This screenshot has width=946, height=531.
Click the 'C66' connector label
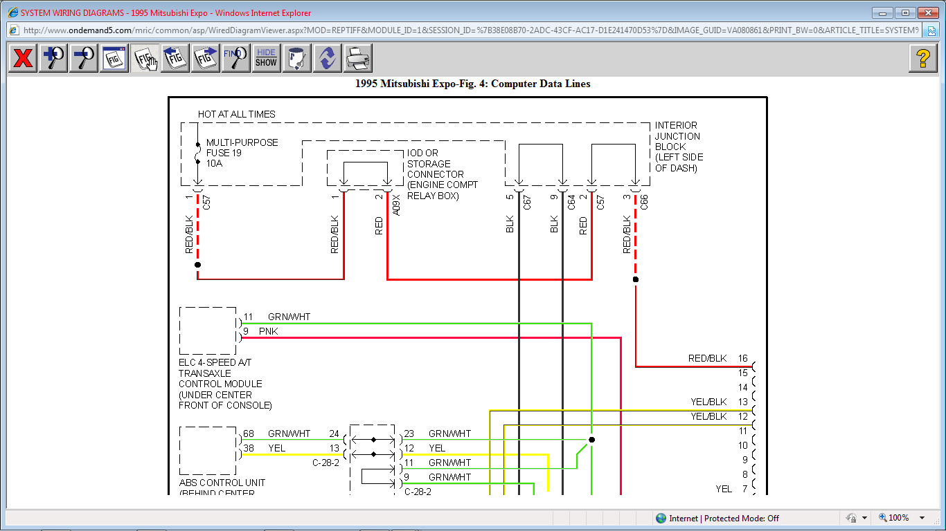[644, 203]
